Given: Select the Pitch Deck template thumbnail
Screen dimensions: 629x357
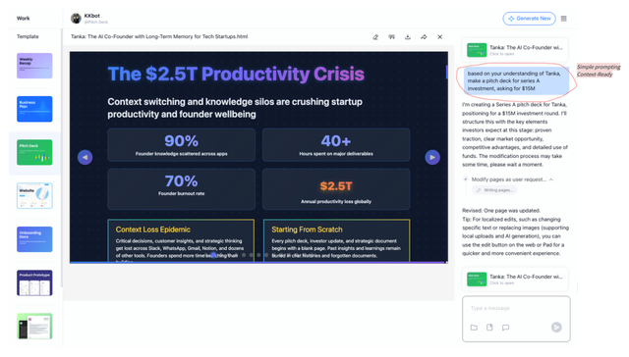Looking at the screenshot, I should tap(34, 152).
